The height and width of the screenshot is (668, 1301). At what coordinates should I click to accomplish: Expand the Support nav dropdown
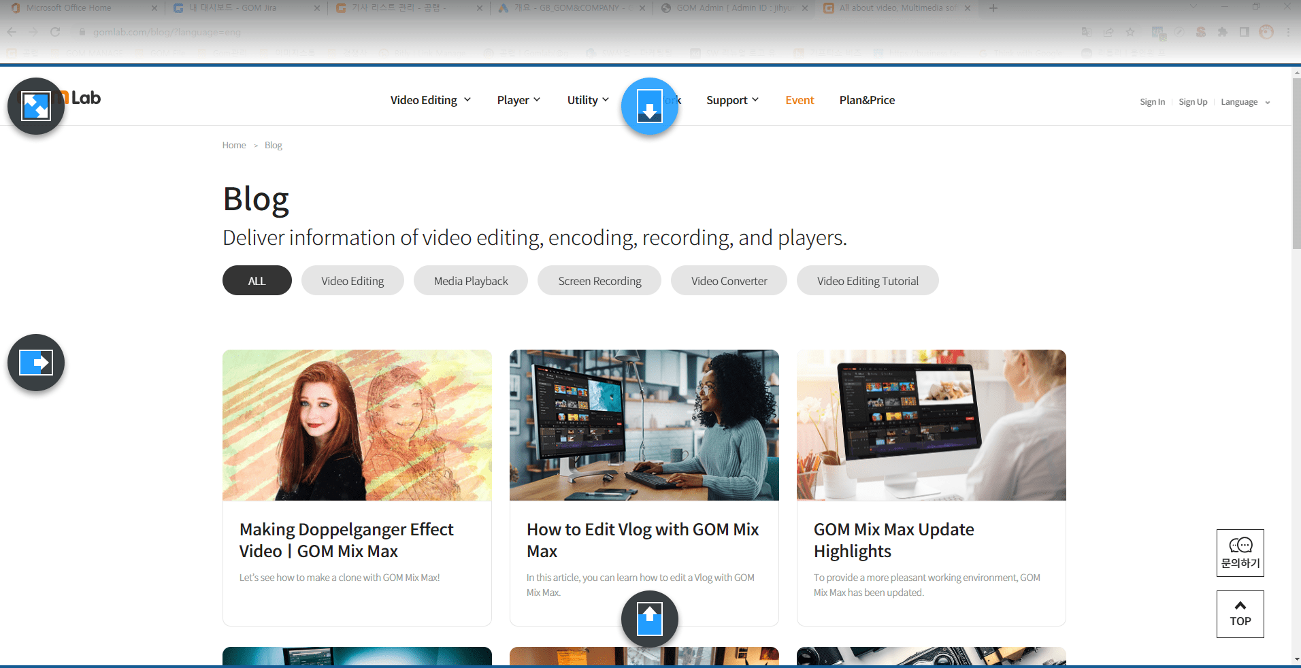[732, 100]
